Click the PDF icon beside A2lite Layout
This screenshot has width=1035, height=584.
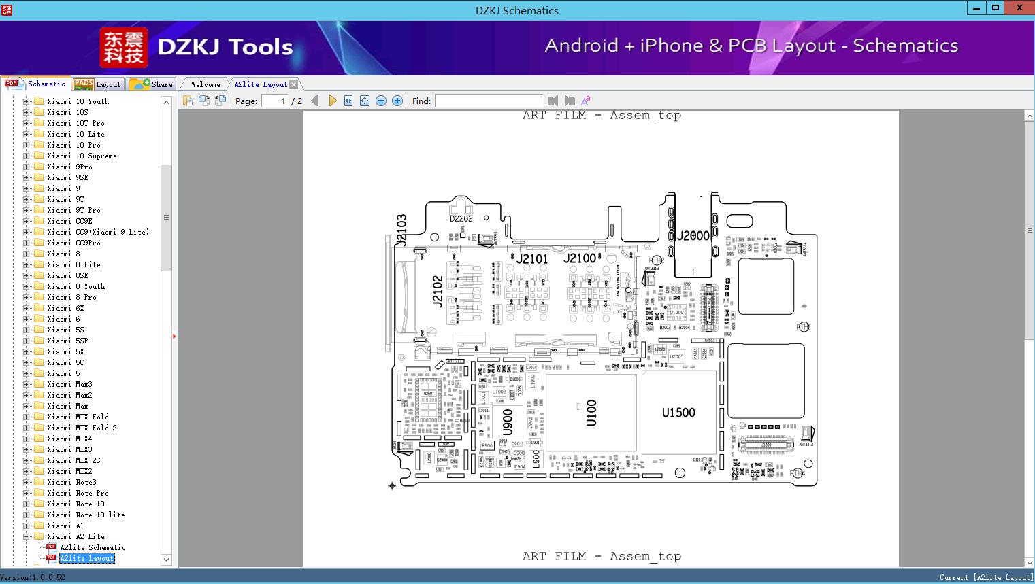pyautogui.click(x=51, y=558)
